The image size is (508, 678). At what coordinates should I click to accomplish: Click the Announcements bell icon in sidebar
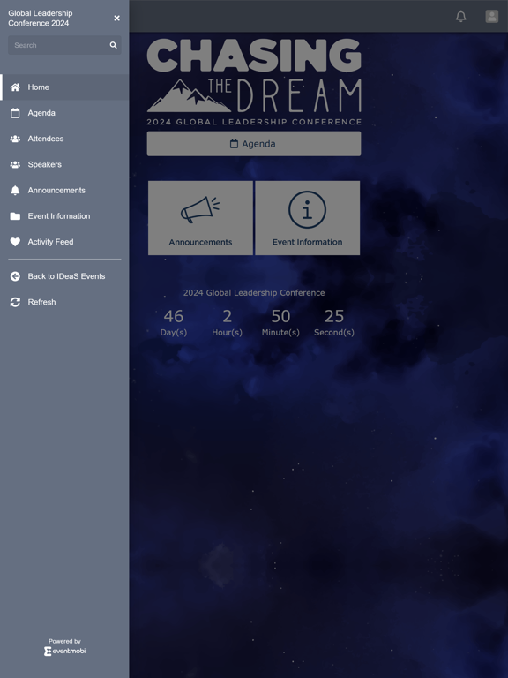[x=15, y=191]
